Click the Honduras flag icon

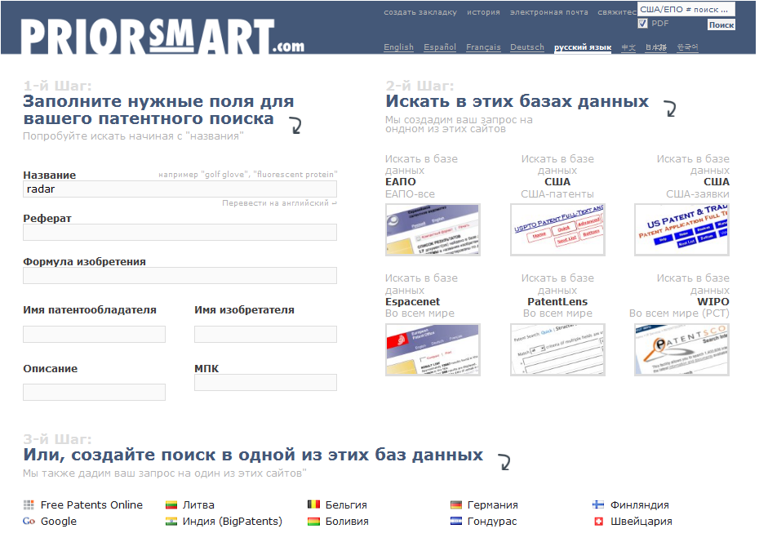click(x=456, y=521)
